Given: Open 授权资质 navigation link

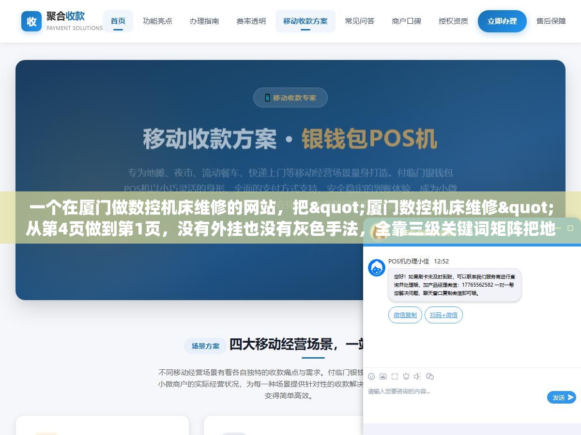Looking at the screenshot, I should [x=454, y=21].
